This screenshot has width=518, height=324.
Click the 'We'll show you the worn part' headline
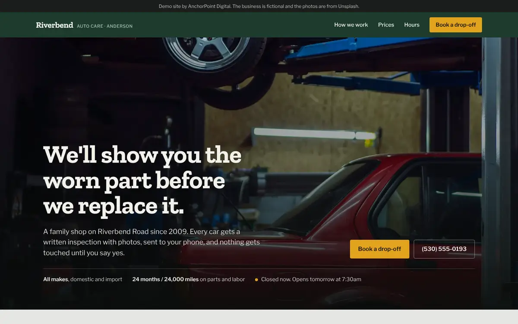click(x=142, y=180)
